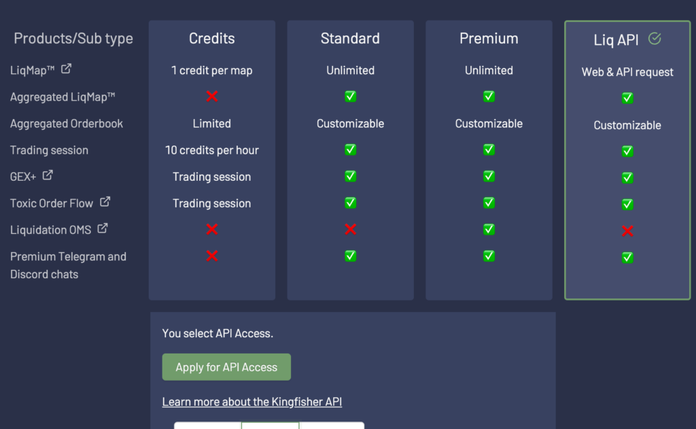Screen dimensions: 696x429
Task: Click the Customizable cell under Standard
Action: (x=350, y=124)
